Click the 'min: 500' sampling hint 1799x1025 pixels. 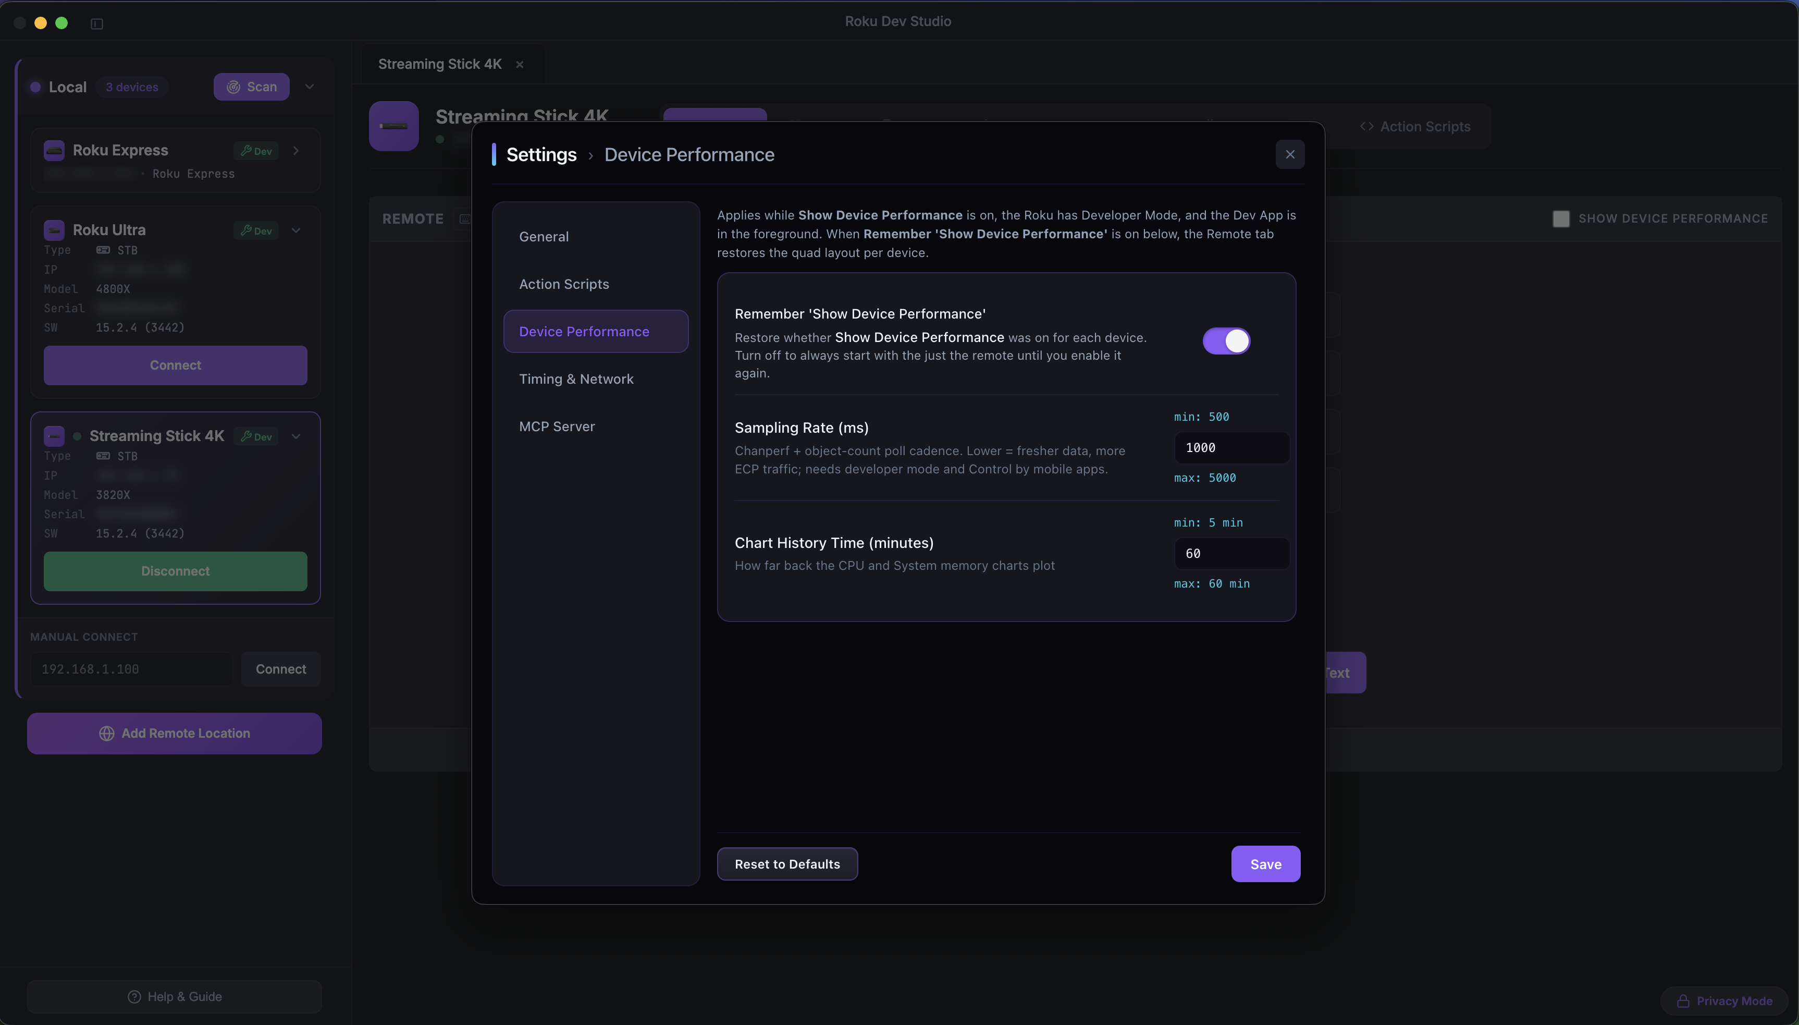(1201, 417)
